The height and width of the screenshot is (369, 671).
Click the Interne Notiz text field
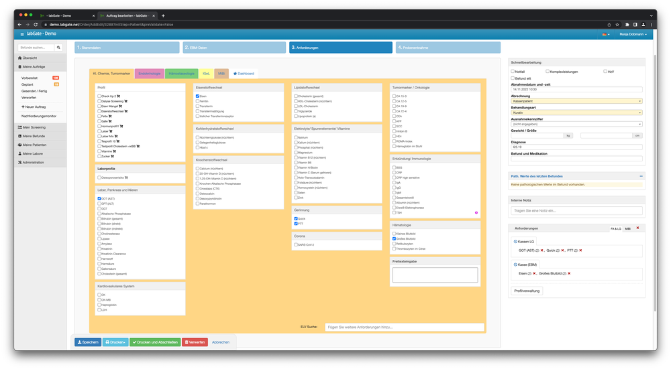[576, 210]
